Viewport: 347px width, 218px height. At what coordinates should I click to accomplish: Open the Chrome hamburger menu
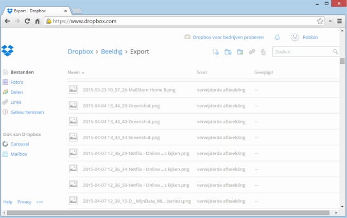click(340, 21)
